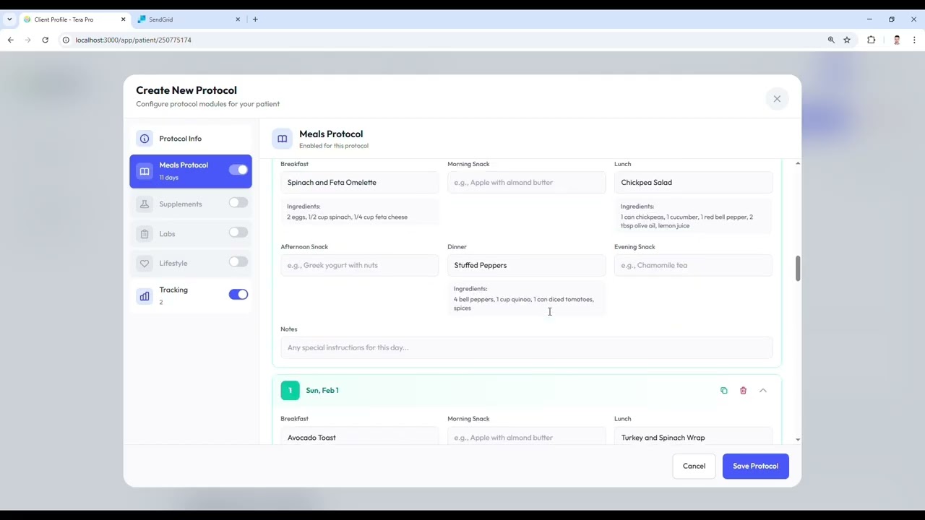Select the Meals Protocol module
Image resolution: width=925 pixels, height=520 pixels.
[191, 171]
